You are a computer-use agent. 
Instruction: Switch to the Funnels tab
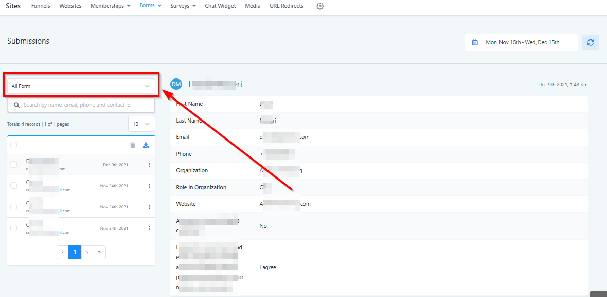[x=41, y=6]
